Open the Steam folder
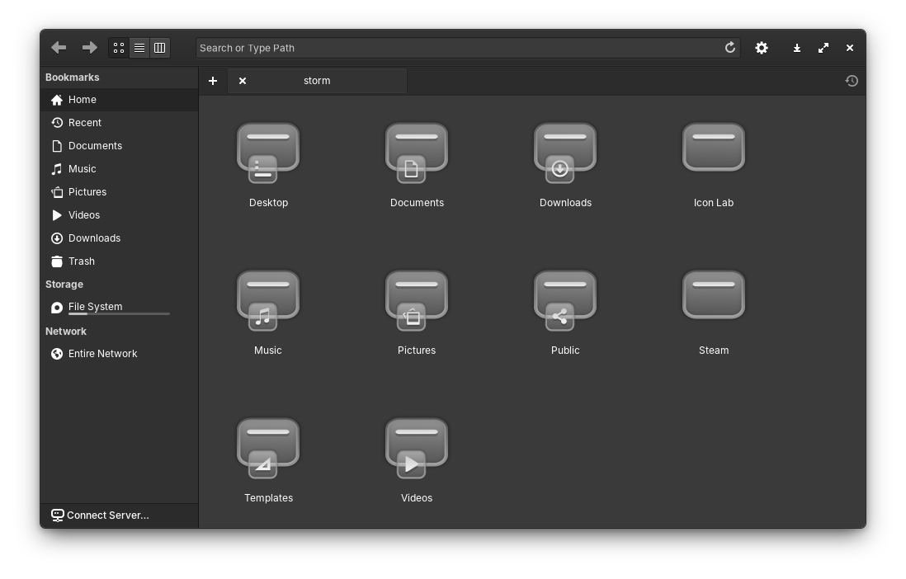The image size is (906, 579). tap(714, 302)
